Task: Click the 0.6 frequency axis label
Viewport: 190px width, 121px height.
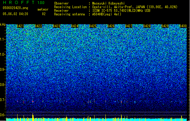Action: click(x=3, y=115)
